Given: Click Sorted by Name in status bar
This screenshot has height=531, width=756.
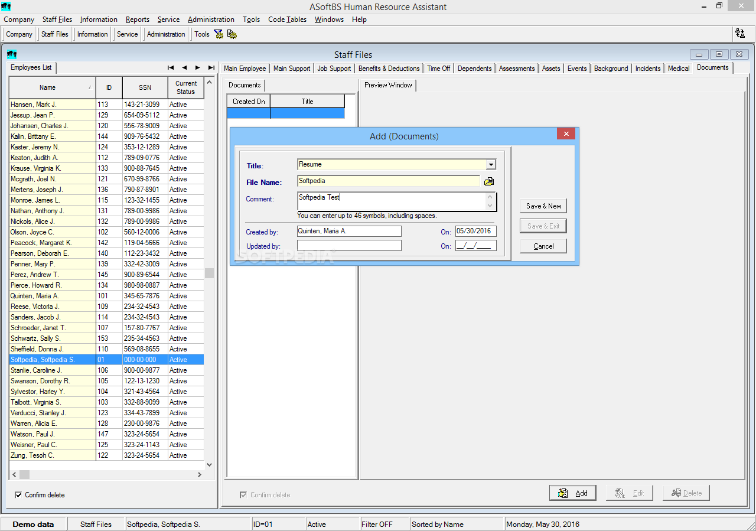Looking at the screenshot, I should click(457, 524).
